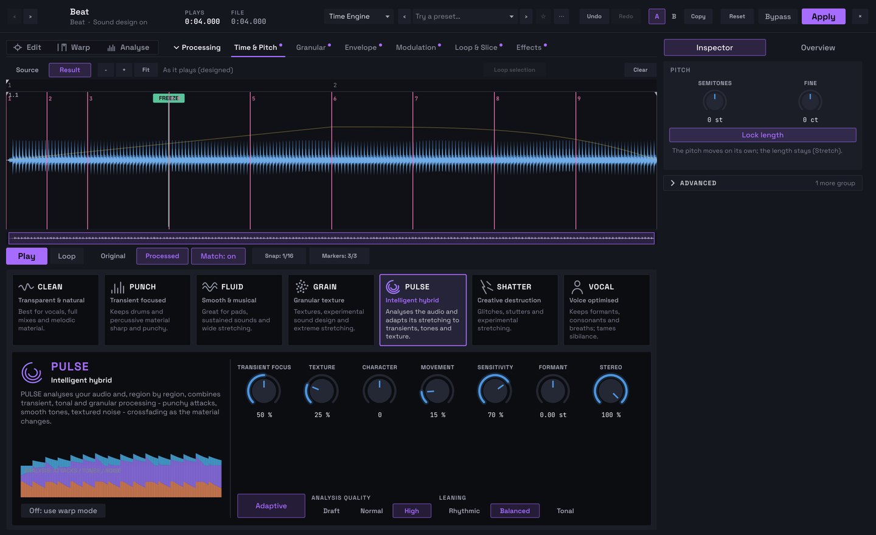
Task: Choose the PUNCH transient bars icon
Action: click(x=118, y=287)
